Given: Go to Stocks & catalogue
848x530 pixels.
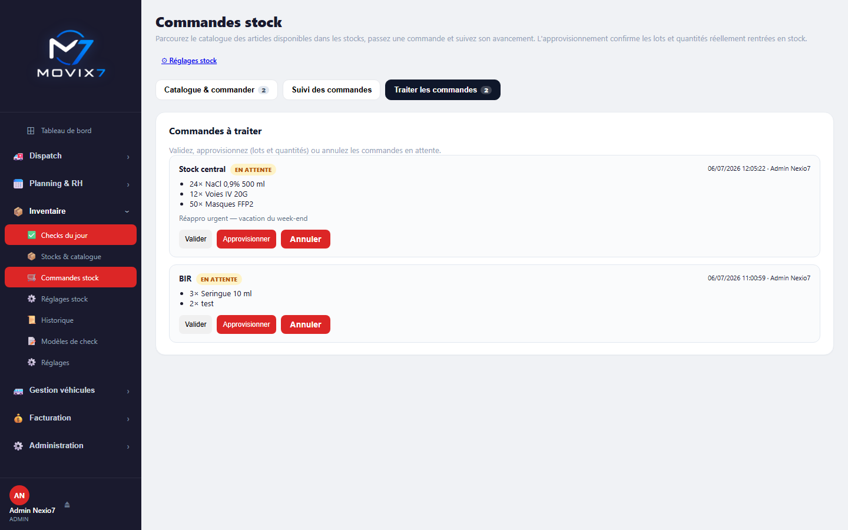Looking at the screenshot, I should pos(71,256).
